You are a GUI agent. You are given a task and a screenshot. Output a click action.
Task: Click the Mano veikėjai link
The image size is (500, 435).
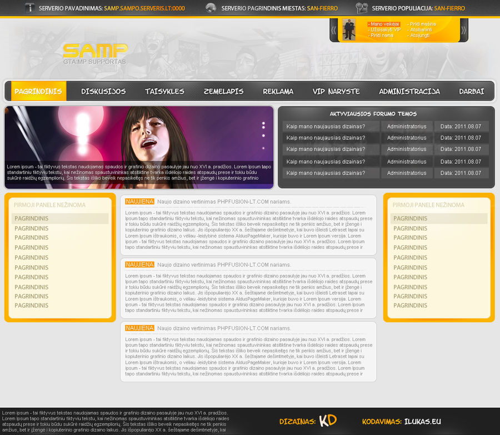pyautogui.click(x=383, y=24)
